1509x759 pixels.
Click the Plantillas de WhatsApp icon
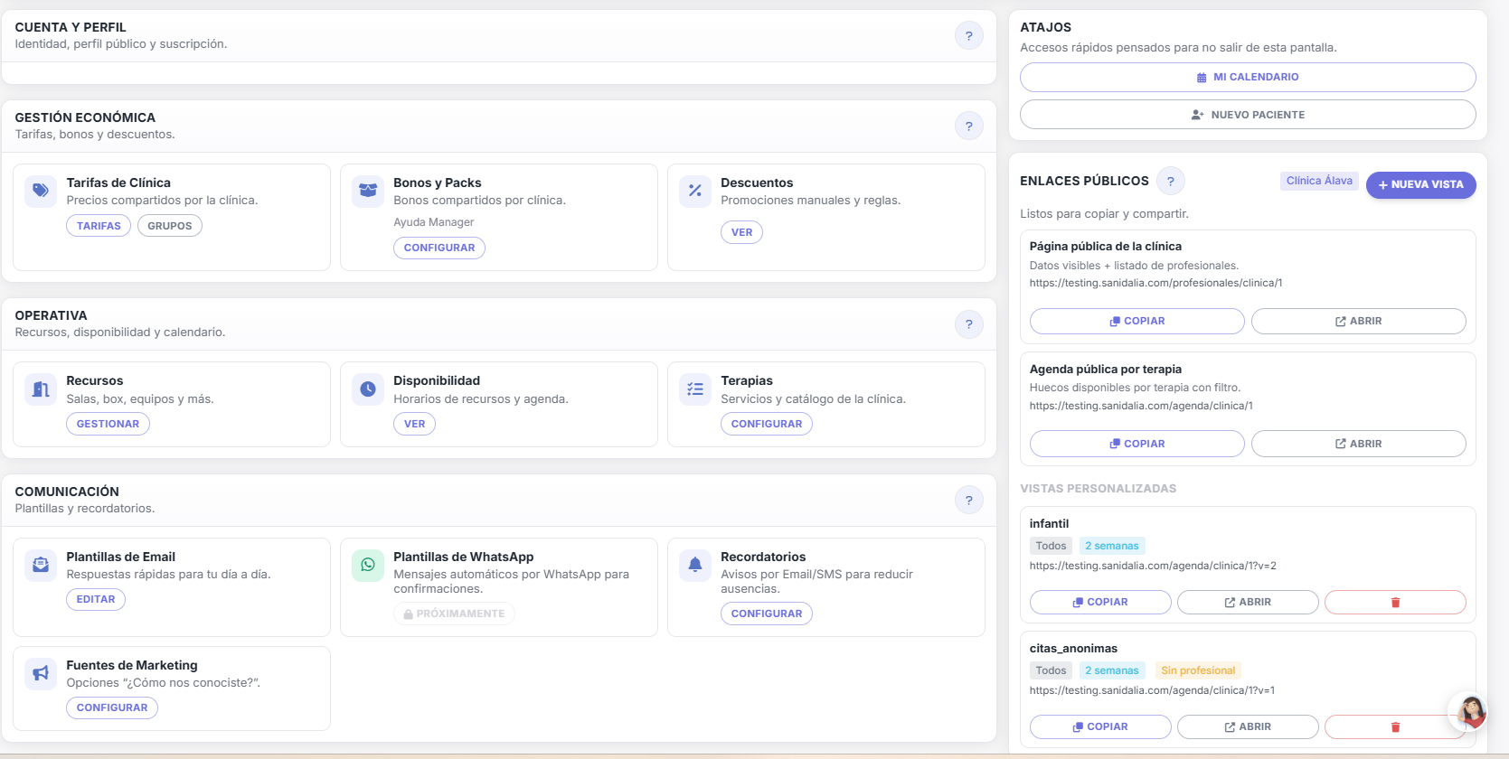click(368, 565)
